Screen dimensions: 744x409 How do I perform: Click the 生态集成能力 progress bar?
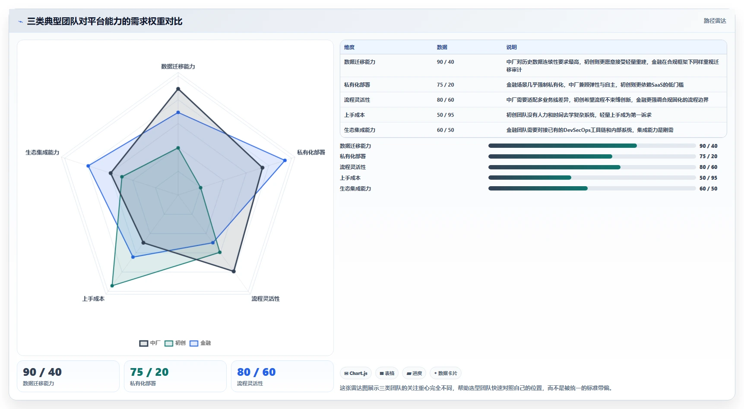(x=592, y=188)
